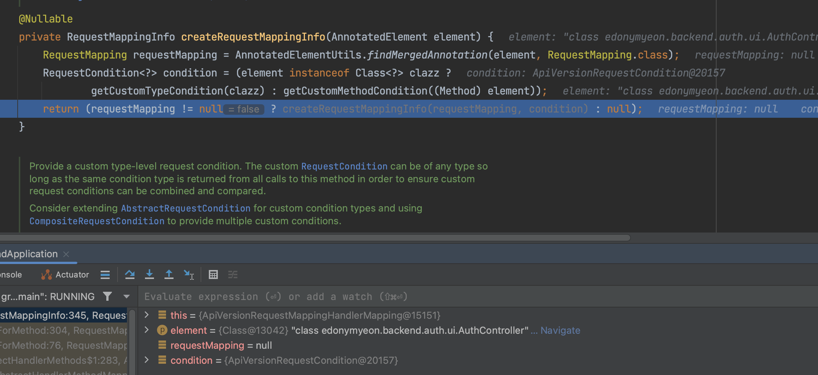Select stack frame 'ForMethod:304, RequestMap'
This screenshot has width=818, height=375.
tap(63, 330)
